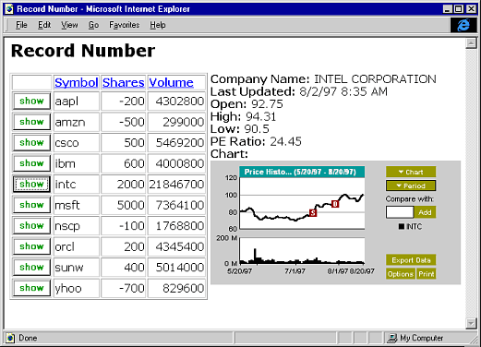This screenshot has width=481, height=347.
Task: Click the Internet Explorer logo icon
Action: pos(463,25)
